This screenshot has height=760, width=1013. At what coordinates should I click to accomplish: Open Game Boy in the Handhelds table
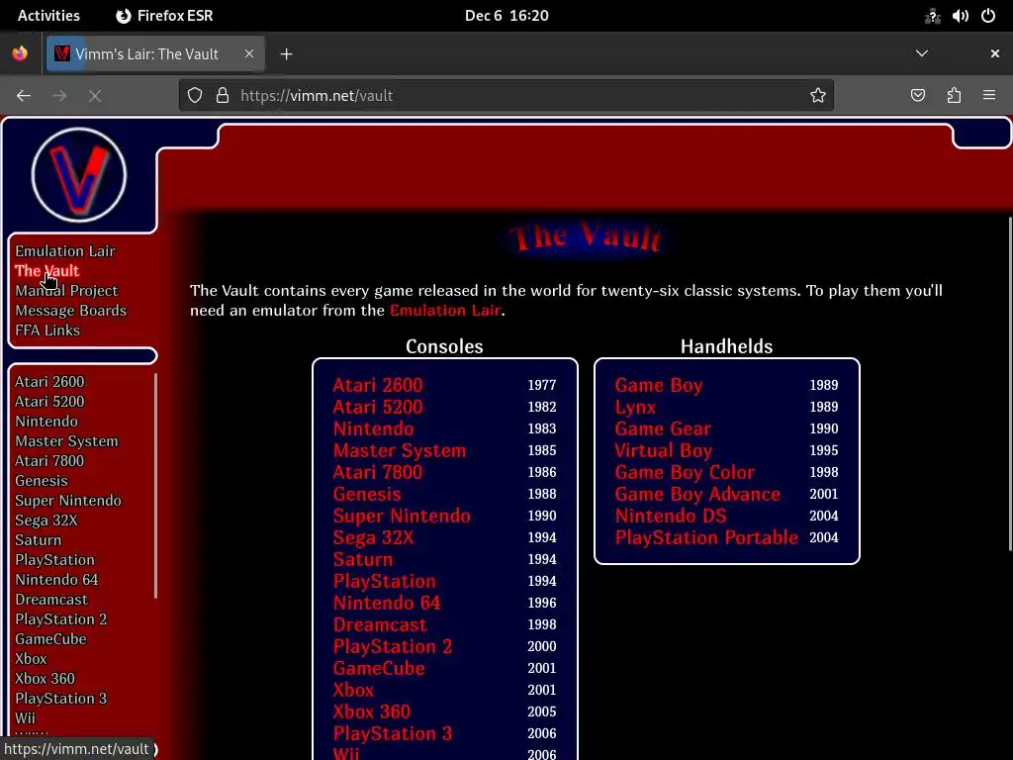(x=659, y=385)
